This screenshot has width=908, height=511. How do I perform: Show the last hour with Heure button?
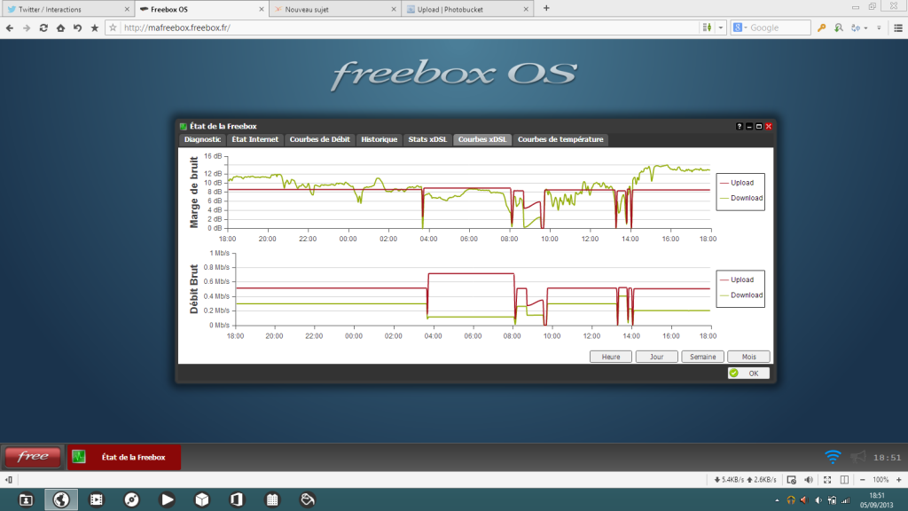tap(610, 357)
